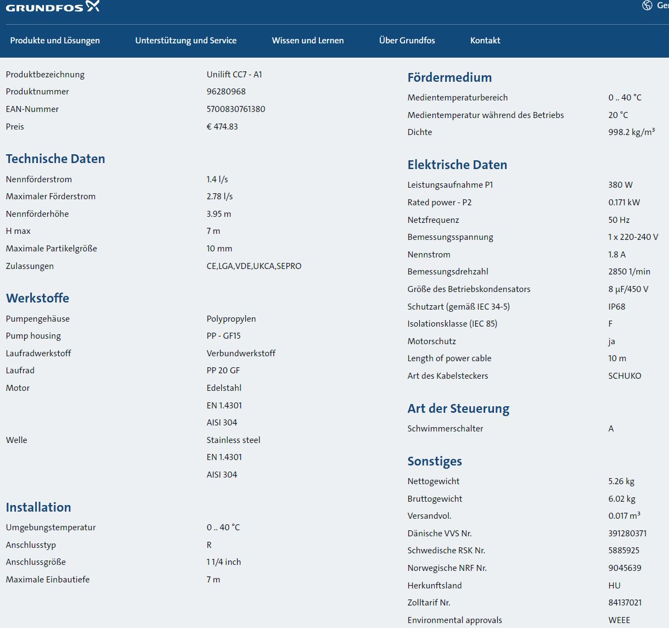The height and width of the screenshot is (628, 669).
Task: Select the Laufradwerkstoff value Verbundwerkstoff
Action: pyautogui.click(x=241, y=354)
